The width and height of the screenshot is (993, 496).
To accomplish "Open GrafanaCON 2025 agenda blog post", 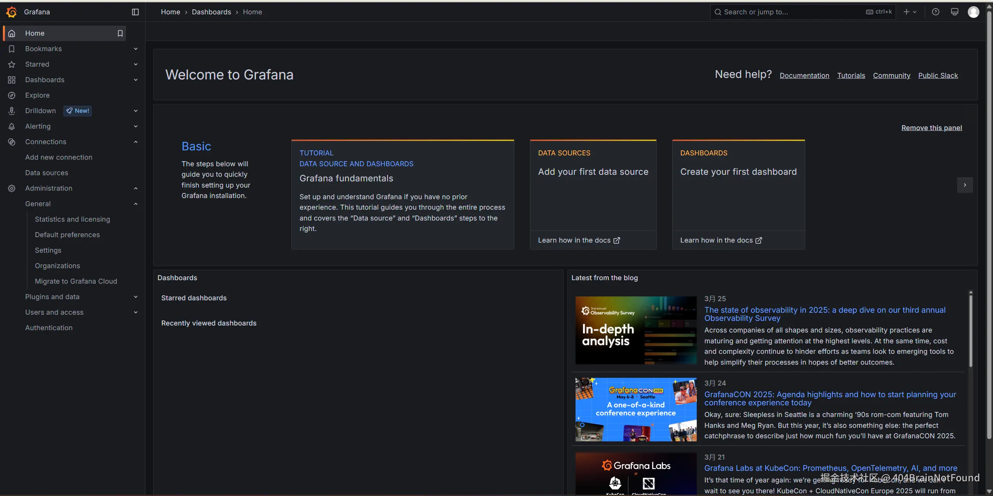I will point(830,398).
